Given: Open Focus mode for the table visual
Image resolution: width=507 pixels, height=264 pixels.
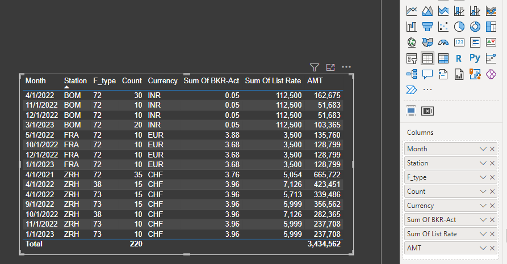Looking at the screenshot, I should (x=330, y=67).
